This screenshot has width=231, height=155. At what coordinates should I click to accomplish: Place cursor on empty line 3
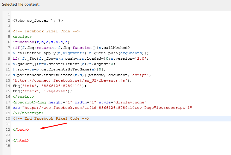(x=121, y=26)
